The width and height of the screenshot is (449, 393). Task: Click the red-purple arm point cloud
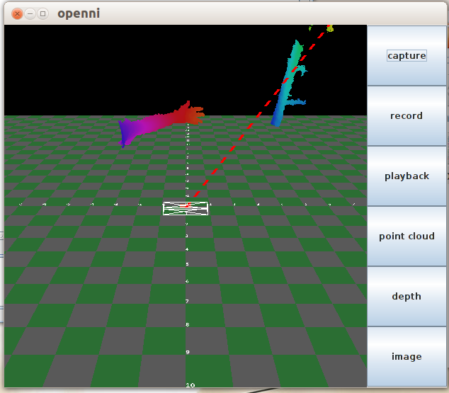[x=160, y=123]
